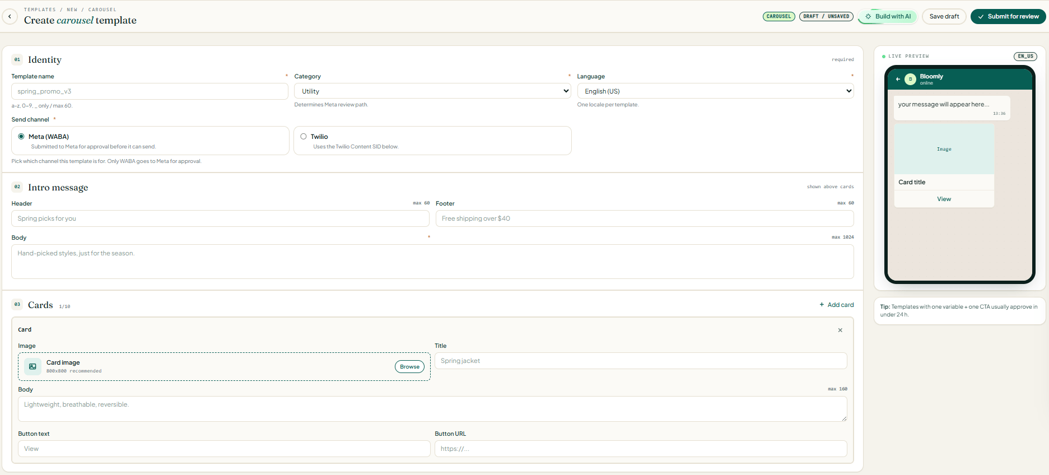Viewport: 1049px width, 475px height.
Task: Click the checkmark icon in Submit for review
Action: point(981,17)
